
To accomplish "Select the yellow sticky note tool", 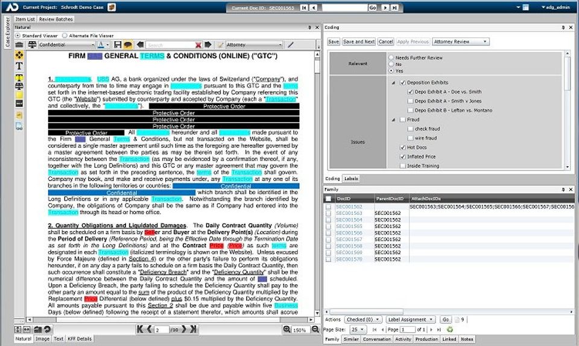I will point(19,95).
